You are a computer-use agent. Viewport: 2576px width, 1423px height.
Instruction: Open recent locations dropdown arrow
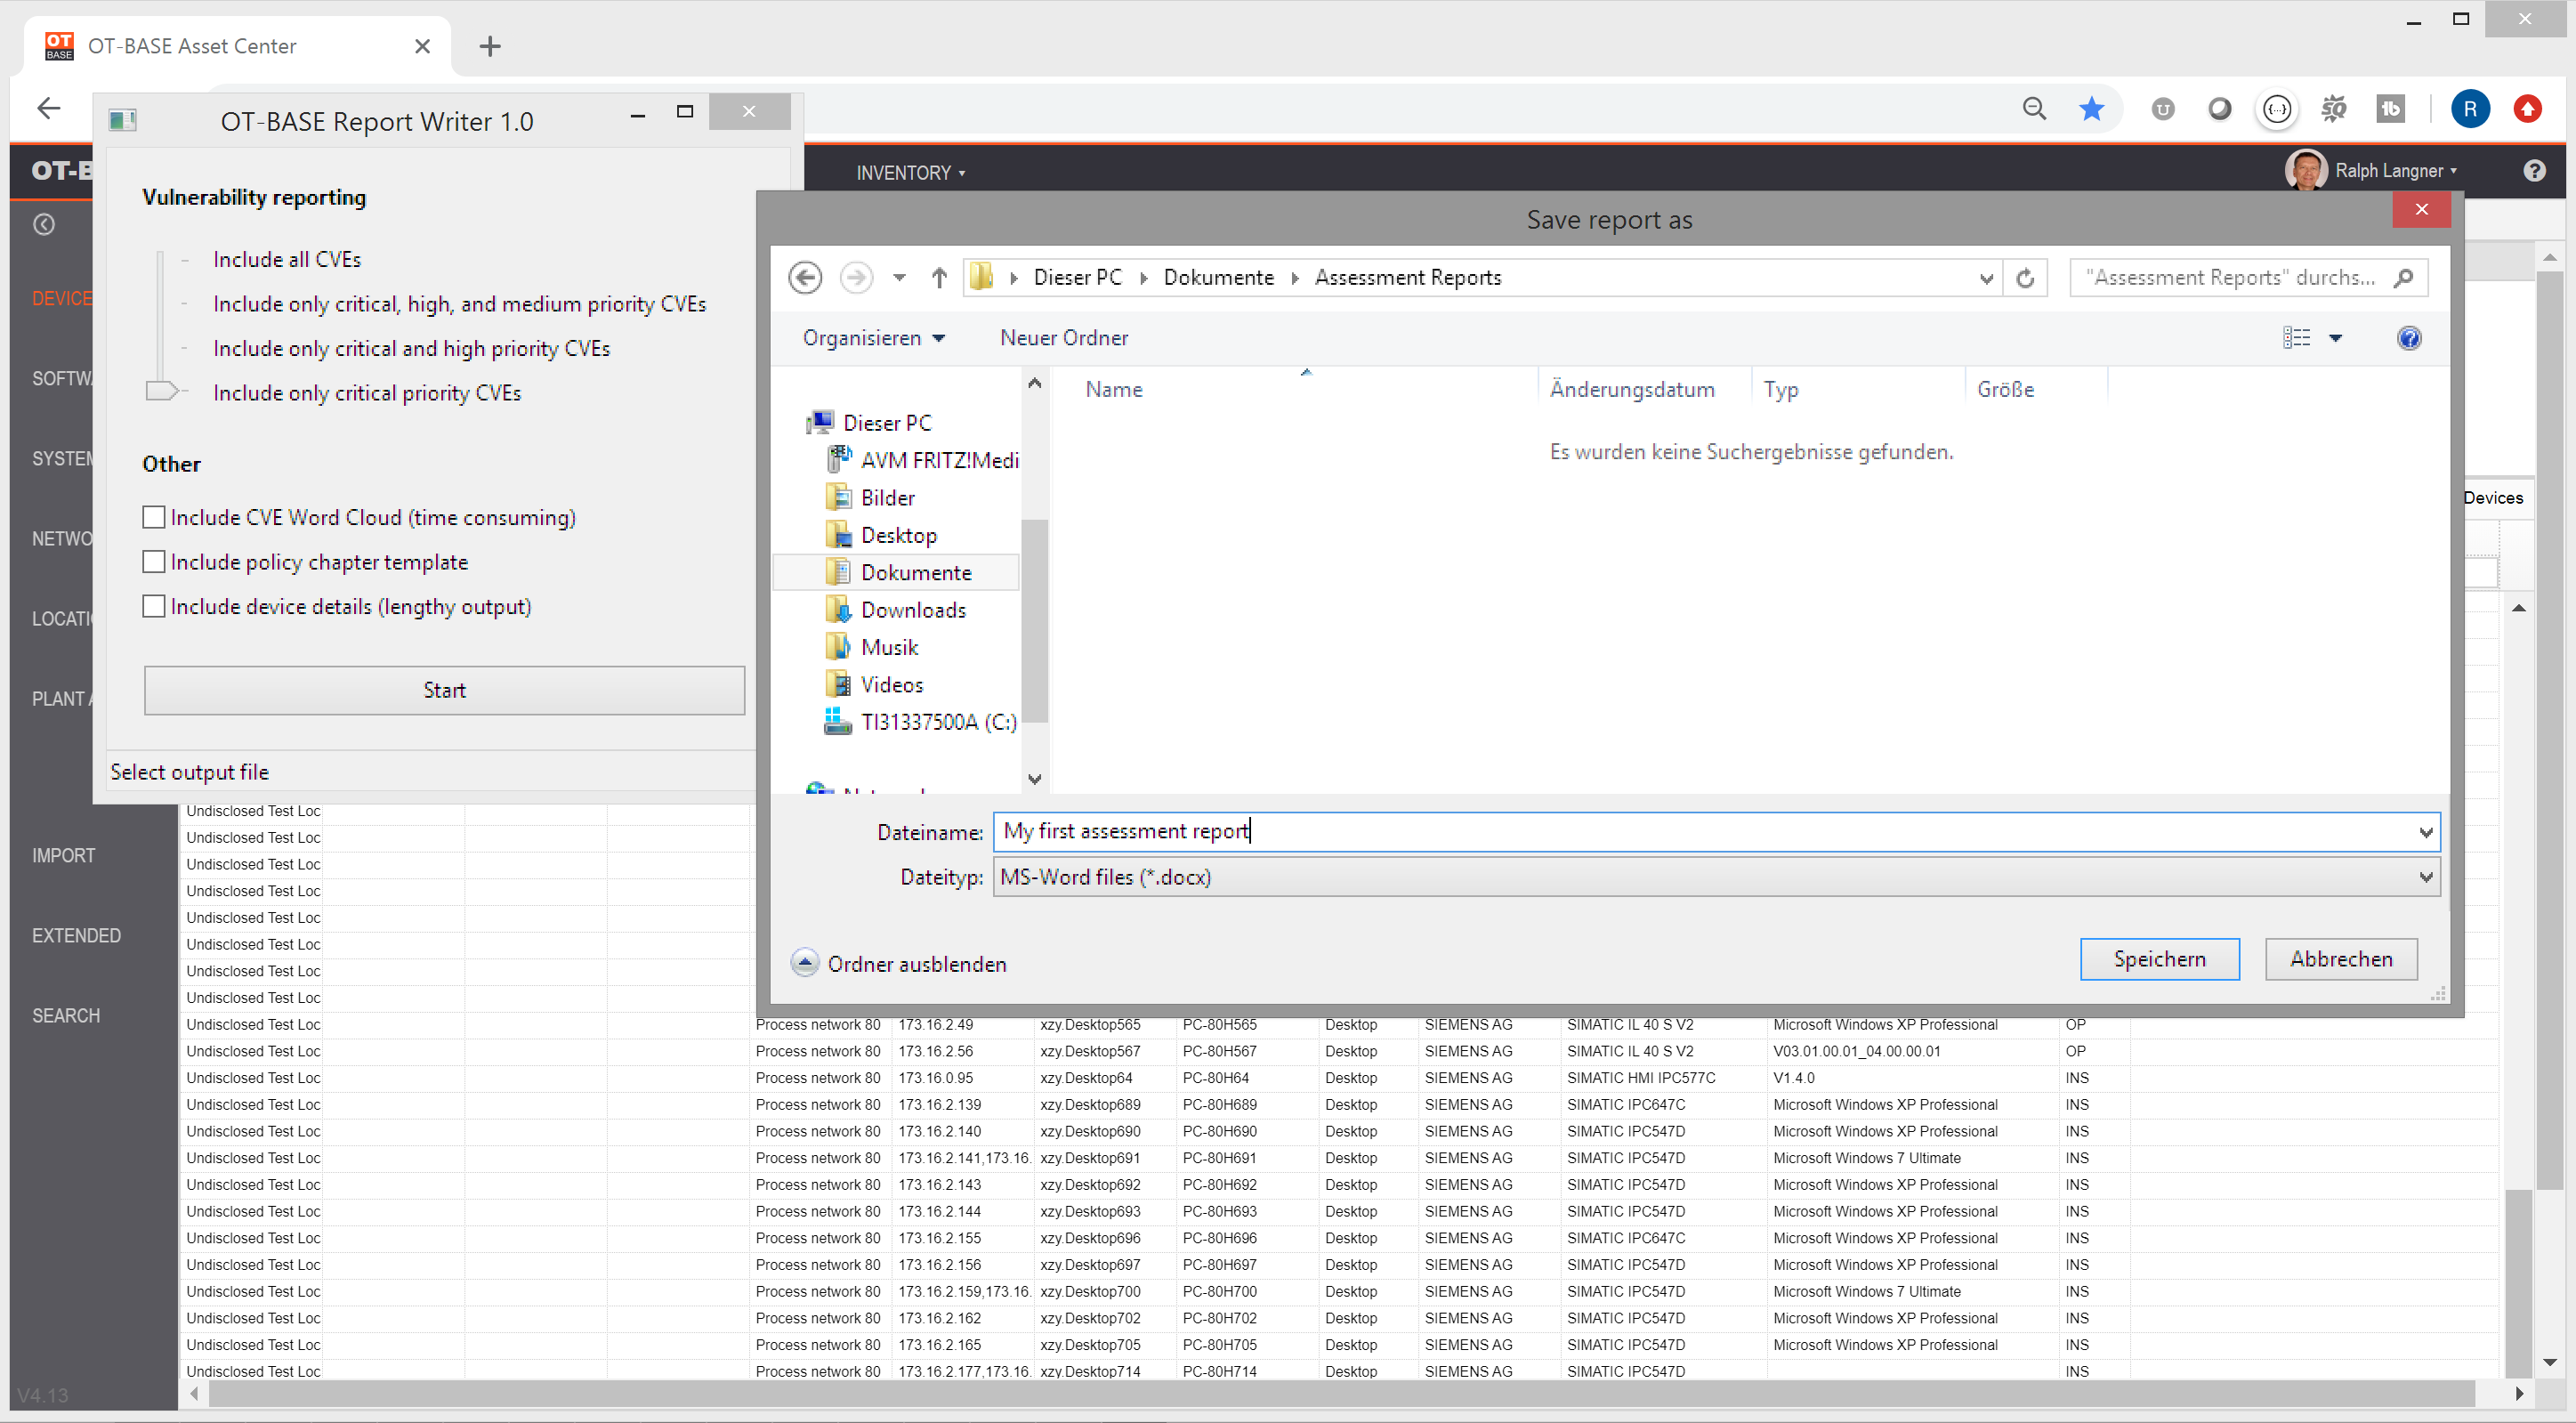click(x=899, y=277)
